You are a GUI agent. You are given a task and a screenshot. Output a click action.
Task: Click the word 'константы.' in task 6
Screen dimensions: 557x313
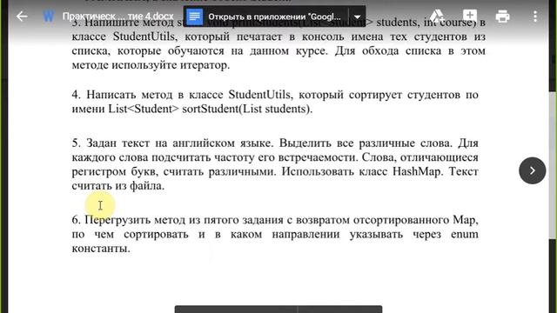pyautogui.click(x=101, y=249)
